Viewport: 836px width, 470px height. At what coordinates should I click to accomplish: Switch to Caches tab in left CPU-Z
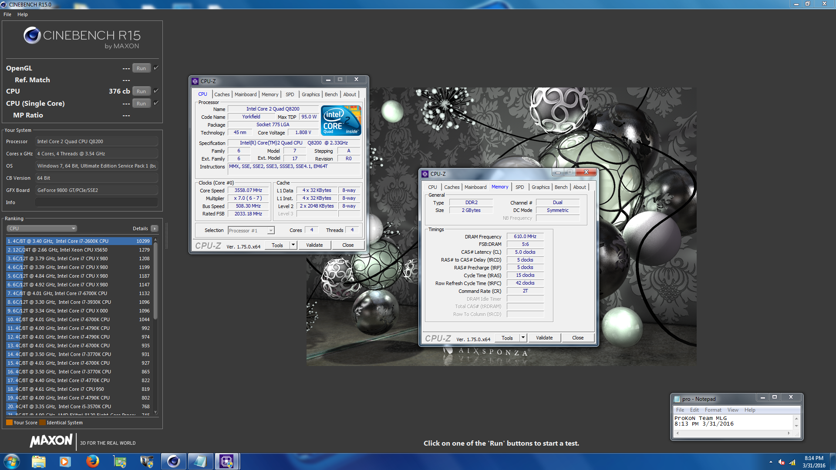[x=222, y=94]
